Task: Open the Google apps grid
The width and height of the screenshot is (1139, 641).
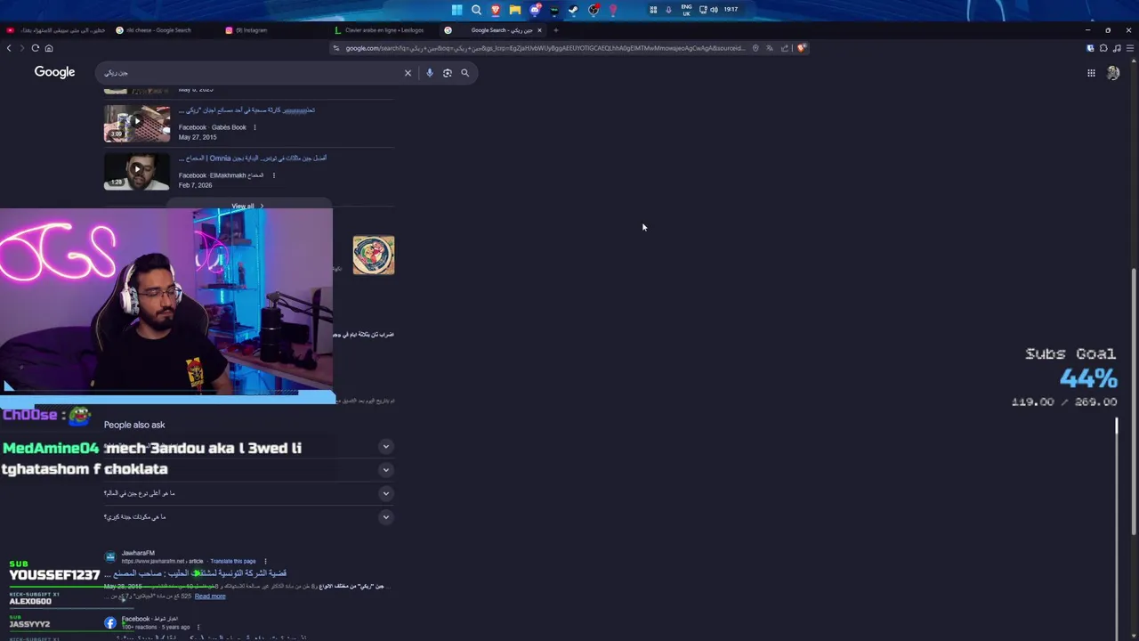Action: 1091,73
